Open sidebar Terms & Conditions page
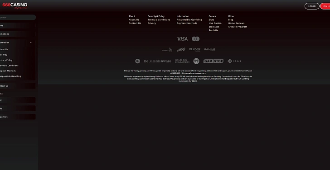The image size is (330, 170). [x=9, y=66]
